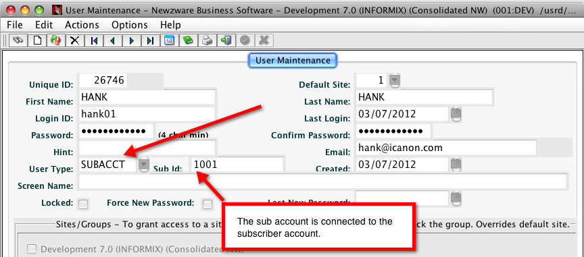Click the Last Name field

coord(424,97)
